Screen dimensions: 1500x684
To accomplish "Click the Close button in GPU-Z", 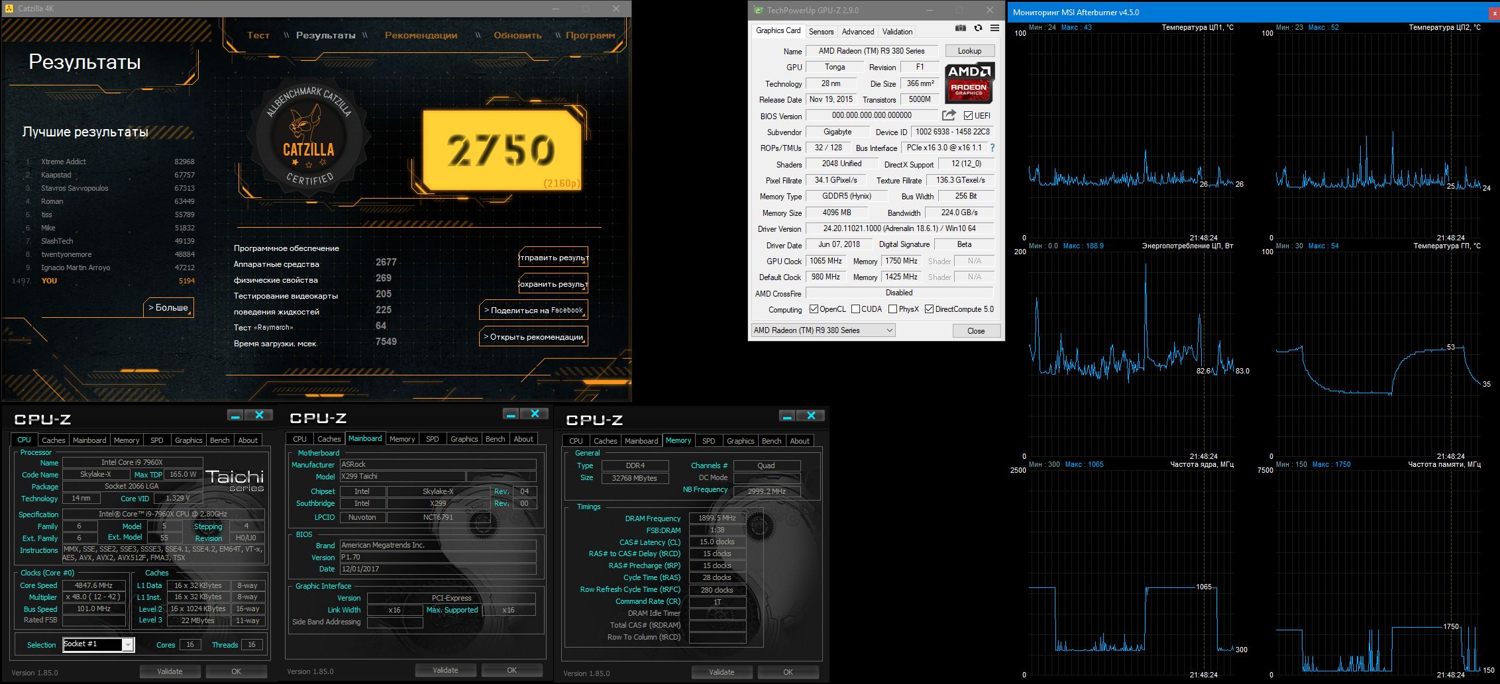I will pos(976,331).
